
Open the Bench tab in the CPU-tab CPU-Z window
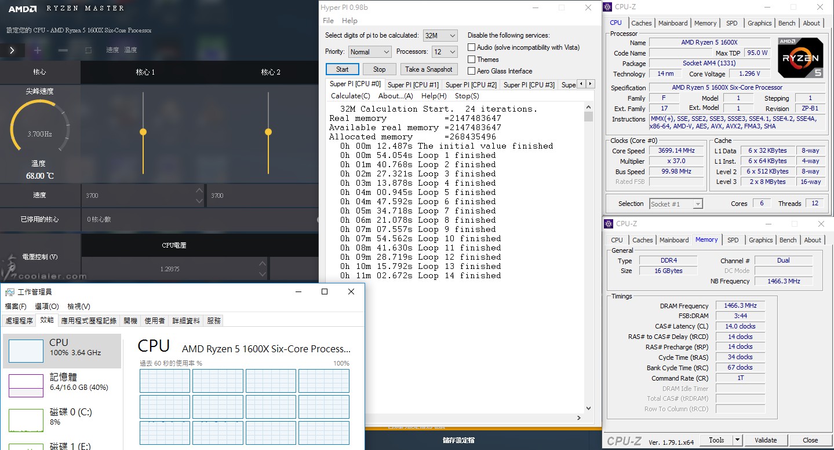click(786, 23)
